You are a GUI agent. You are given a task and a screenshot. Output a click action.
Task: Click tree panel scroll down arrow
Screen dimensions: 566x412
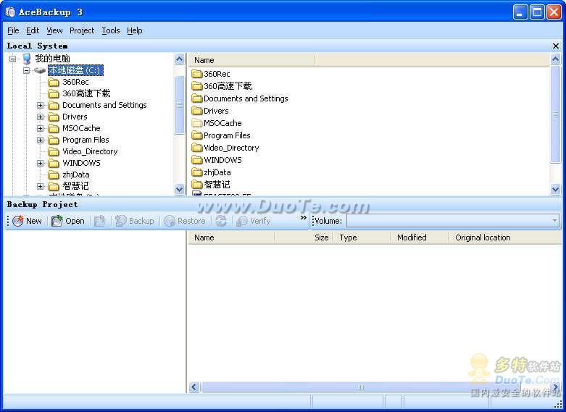(179, 189)
